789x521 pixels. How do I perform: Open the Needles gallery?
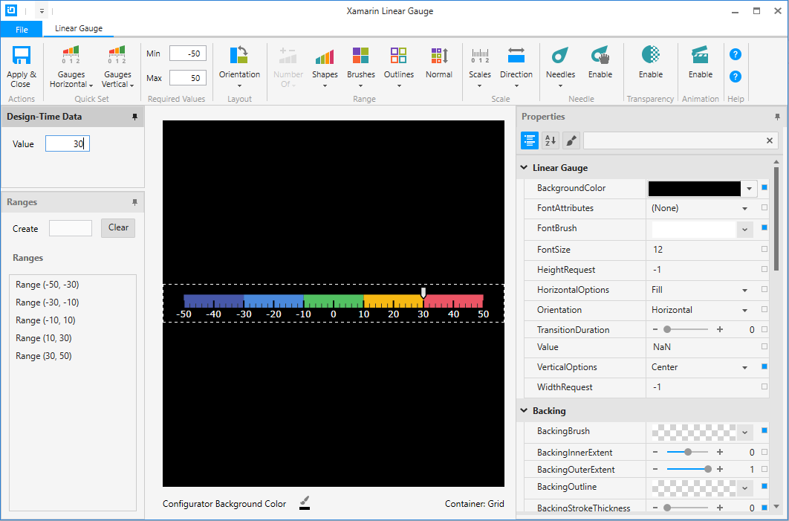(x=560, y=67)
